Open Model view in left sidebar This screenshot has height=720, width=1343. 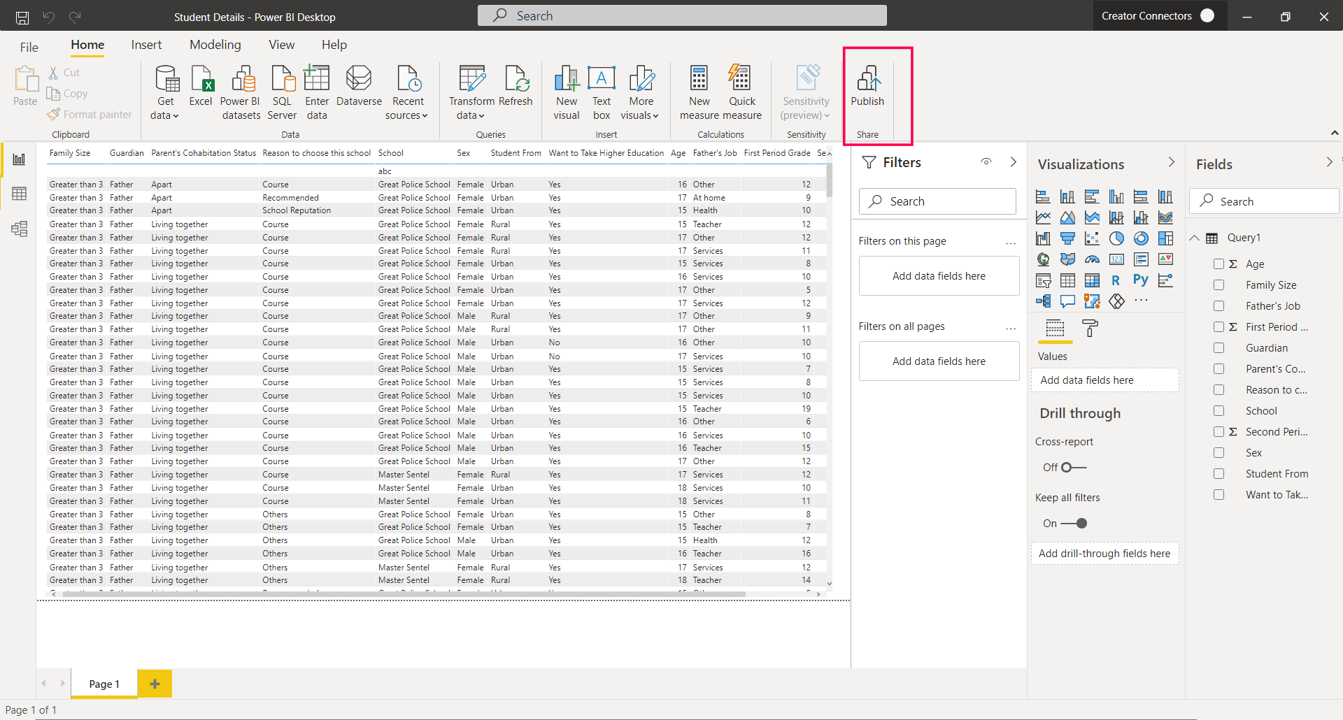(19, 229)
